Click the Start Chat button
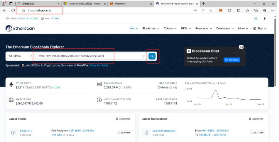The height and width of the screenshot is (142, 279). (232, 60)
